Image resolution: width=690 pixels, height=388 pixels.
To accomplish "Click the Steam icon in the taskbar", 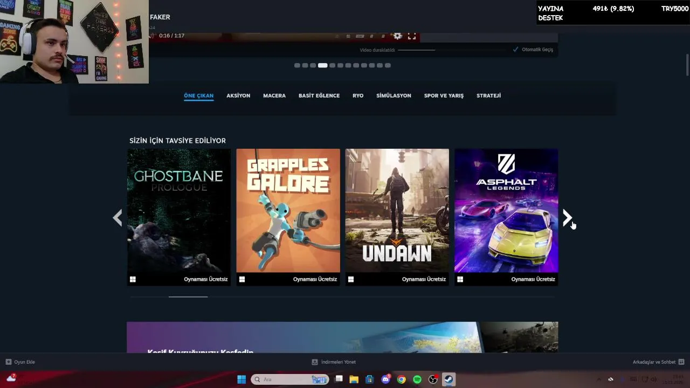I will pyautogui.click(x=448, y=379).
